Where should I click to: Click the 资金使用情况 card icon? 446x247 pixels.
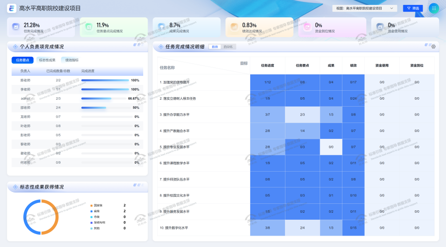pyautogui.click(x=380, y=27)
